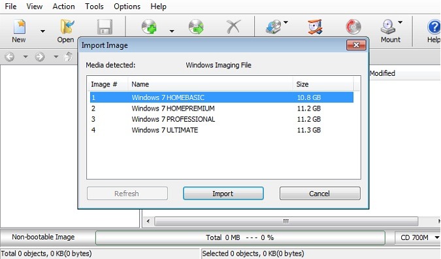Open the Options menu
Screen dimensions: 441x259
click(127, 6)
